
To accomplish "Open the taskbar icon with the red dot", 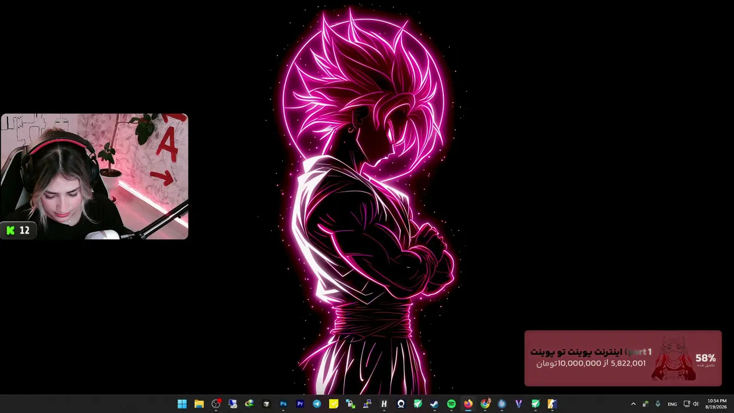I will [x=216, y=404].
